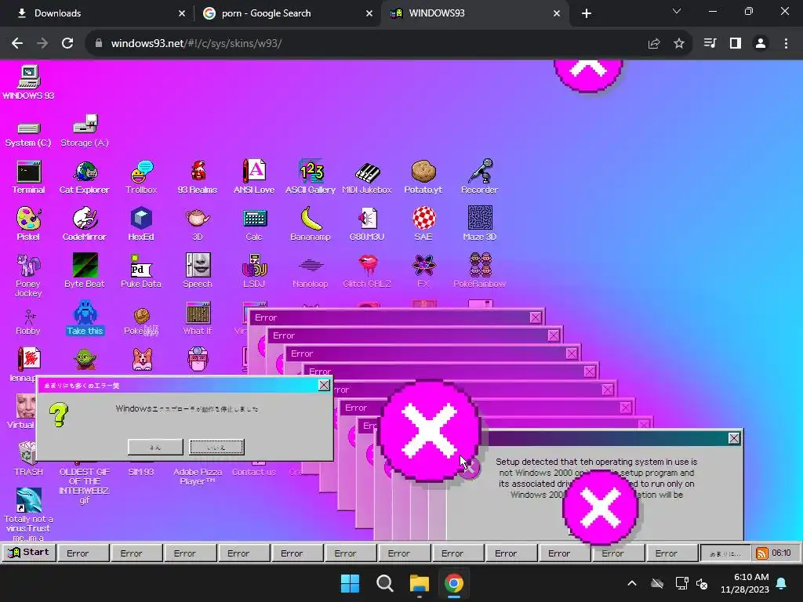
Task: Expand the tab search dropdown arrow
Action: point(677,11)
